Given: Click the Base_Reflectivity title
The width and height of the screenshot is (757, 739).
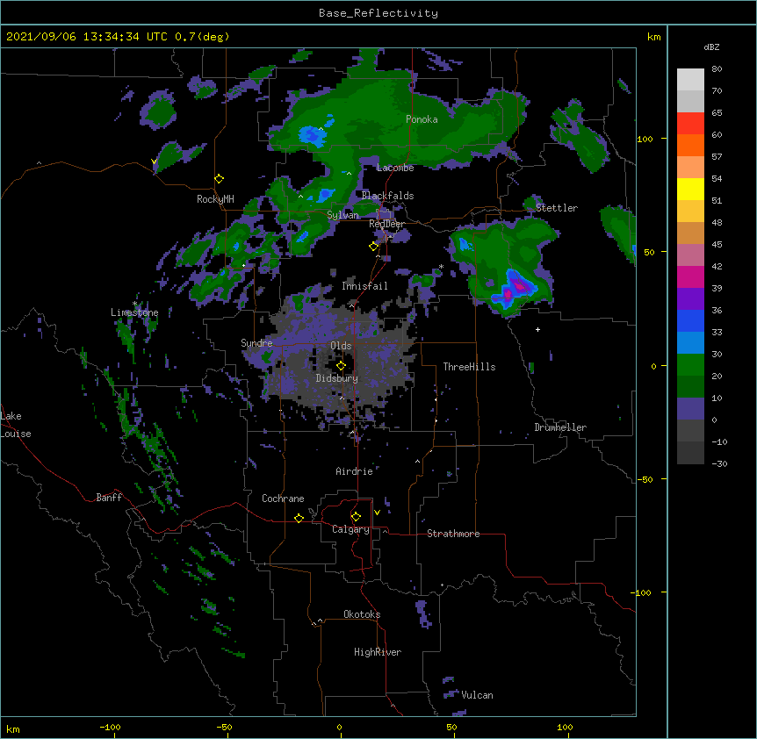Looking at the screenshot, I should point(378,13).
